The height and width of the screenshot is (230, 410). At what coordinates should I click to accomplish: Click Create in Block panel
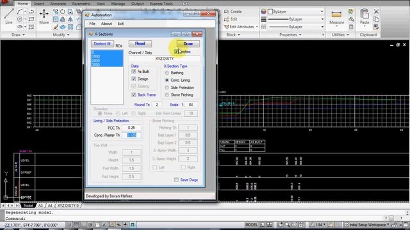233,11
